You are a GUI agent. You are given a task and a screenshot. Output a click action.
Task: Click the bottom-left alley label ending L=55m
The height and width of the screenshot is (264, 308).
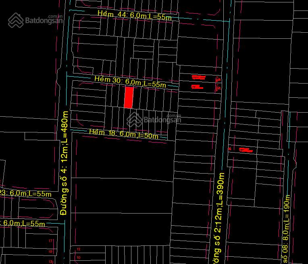tap(23, 223)
